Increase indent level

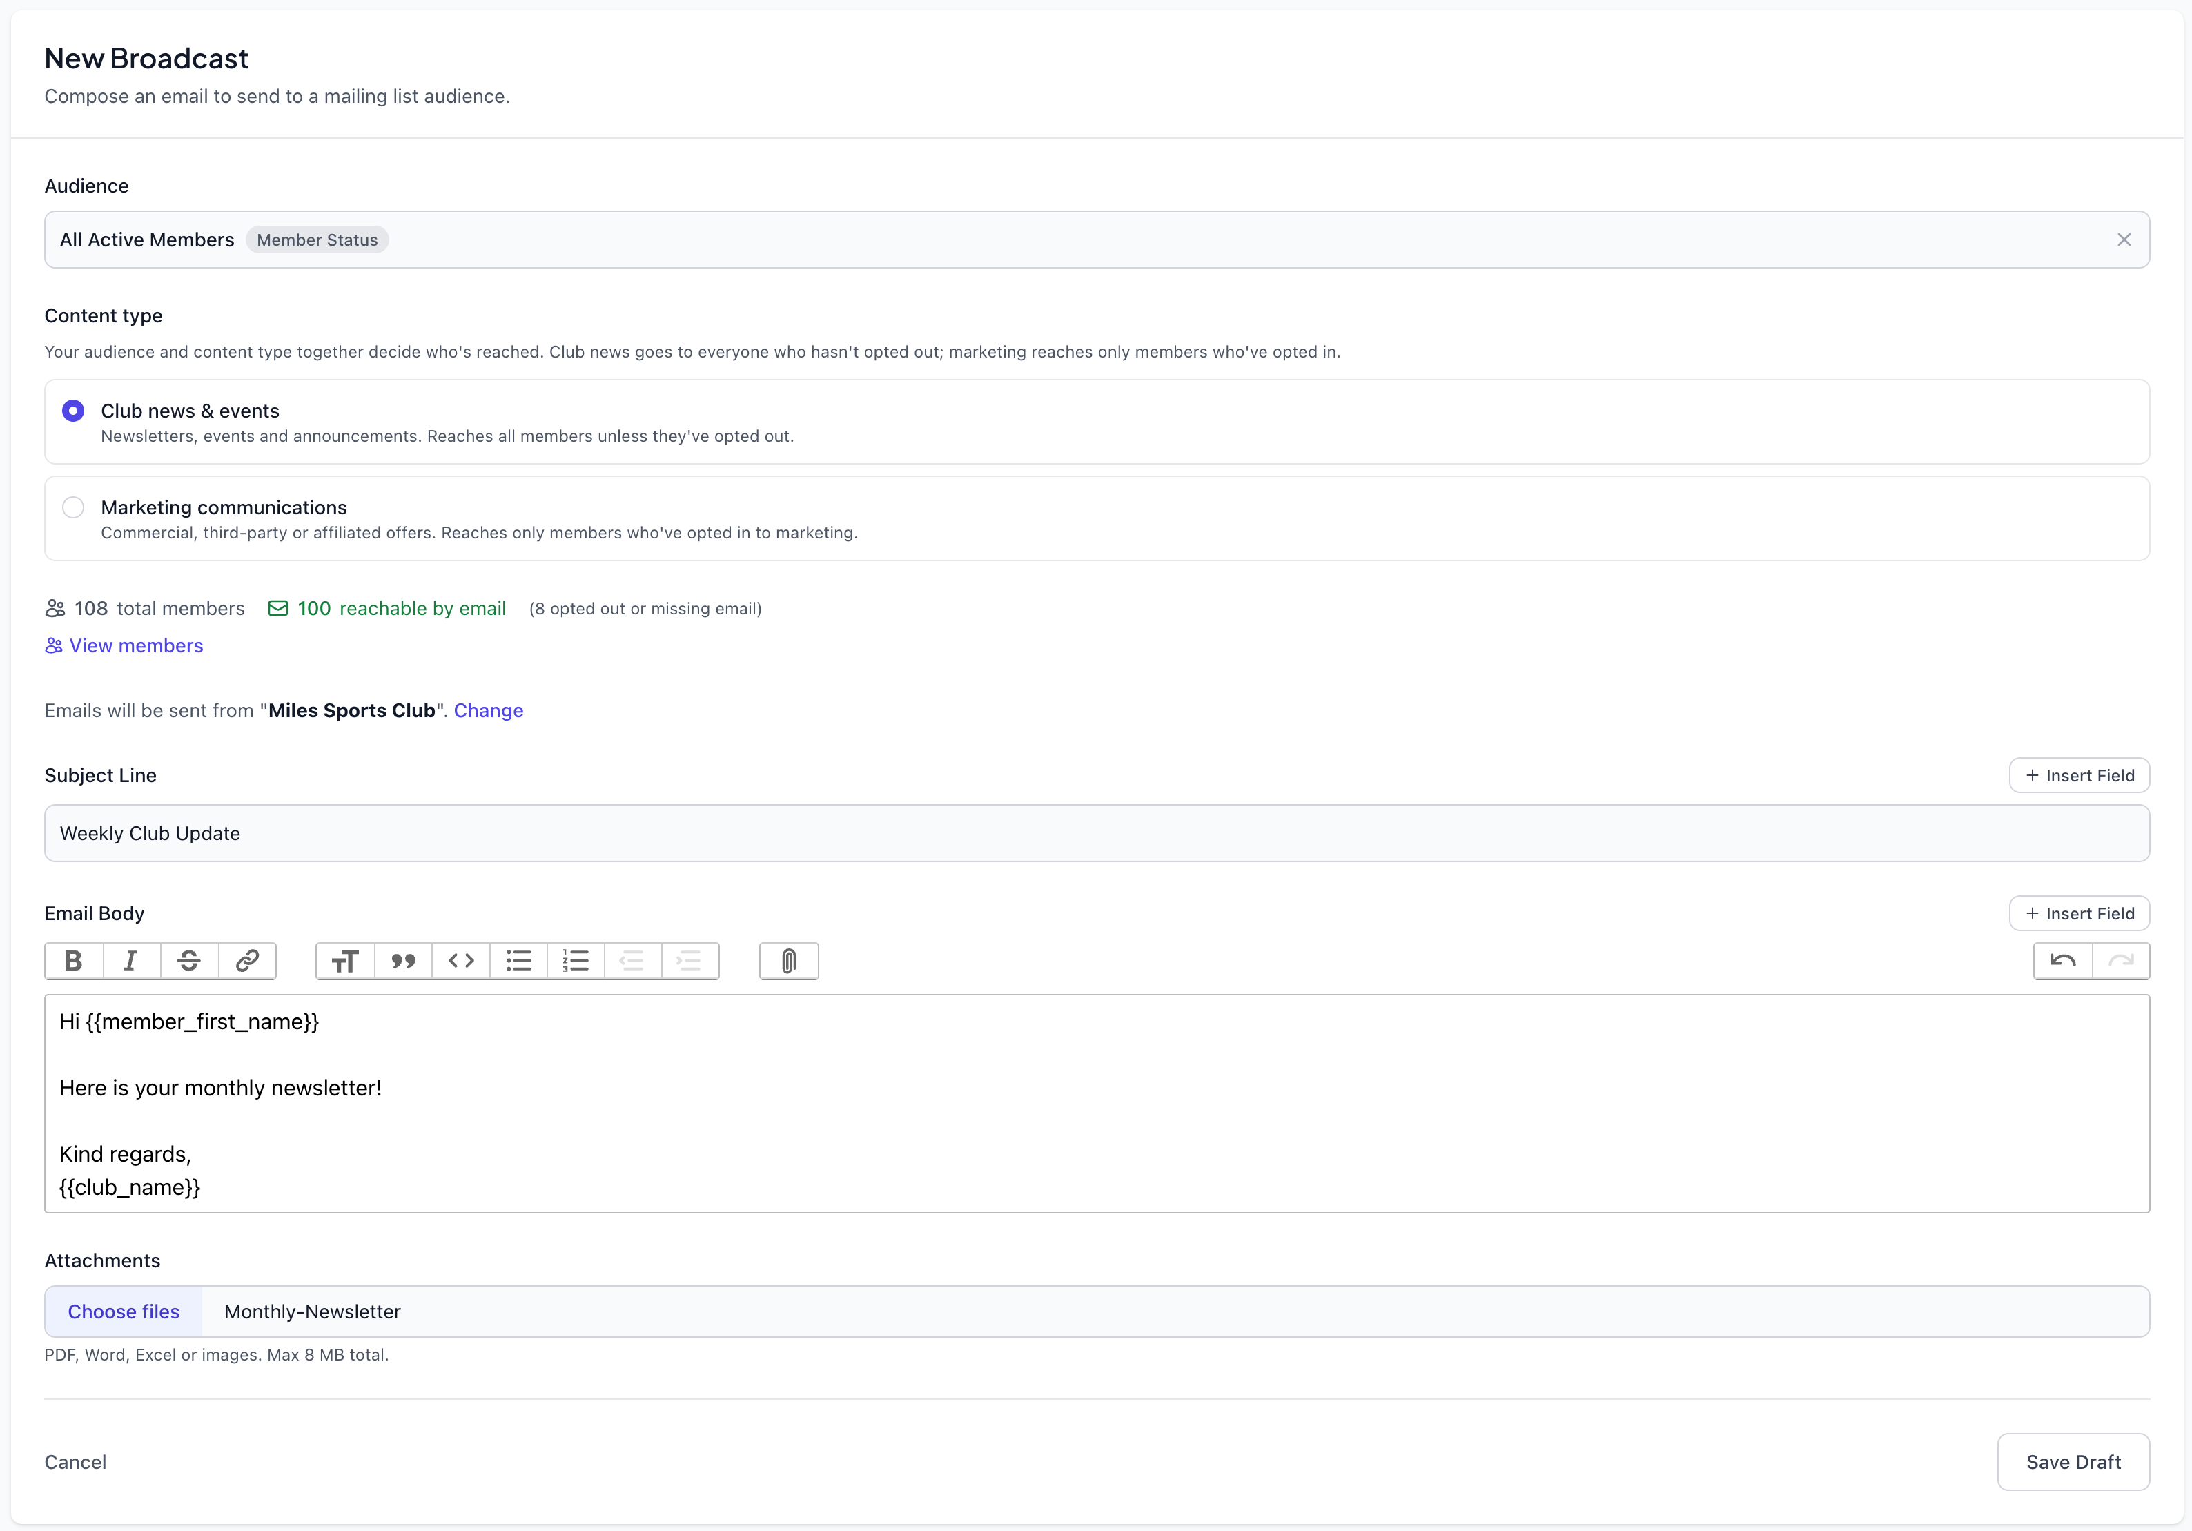[x=689, y=961]
